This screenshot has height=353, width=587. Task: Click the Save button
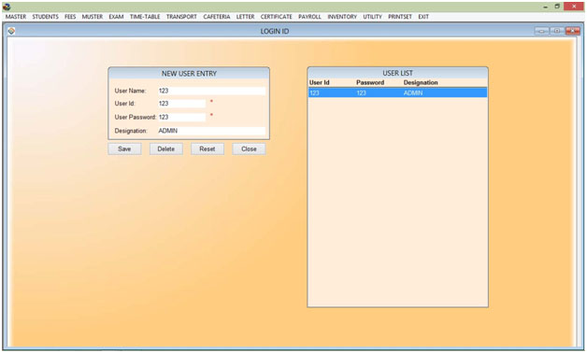[124, 148]
